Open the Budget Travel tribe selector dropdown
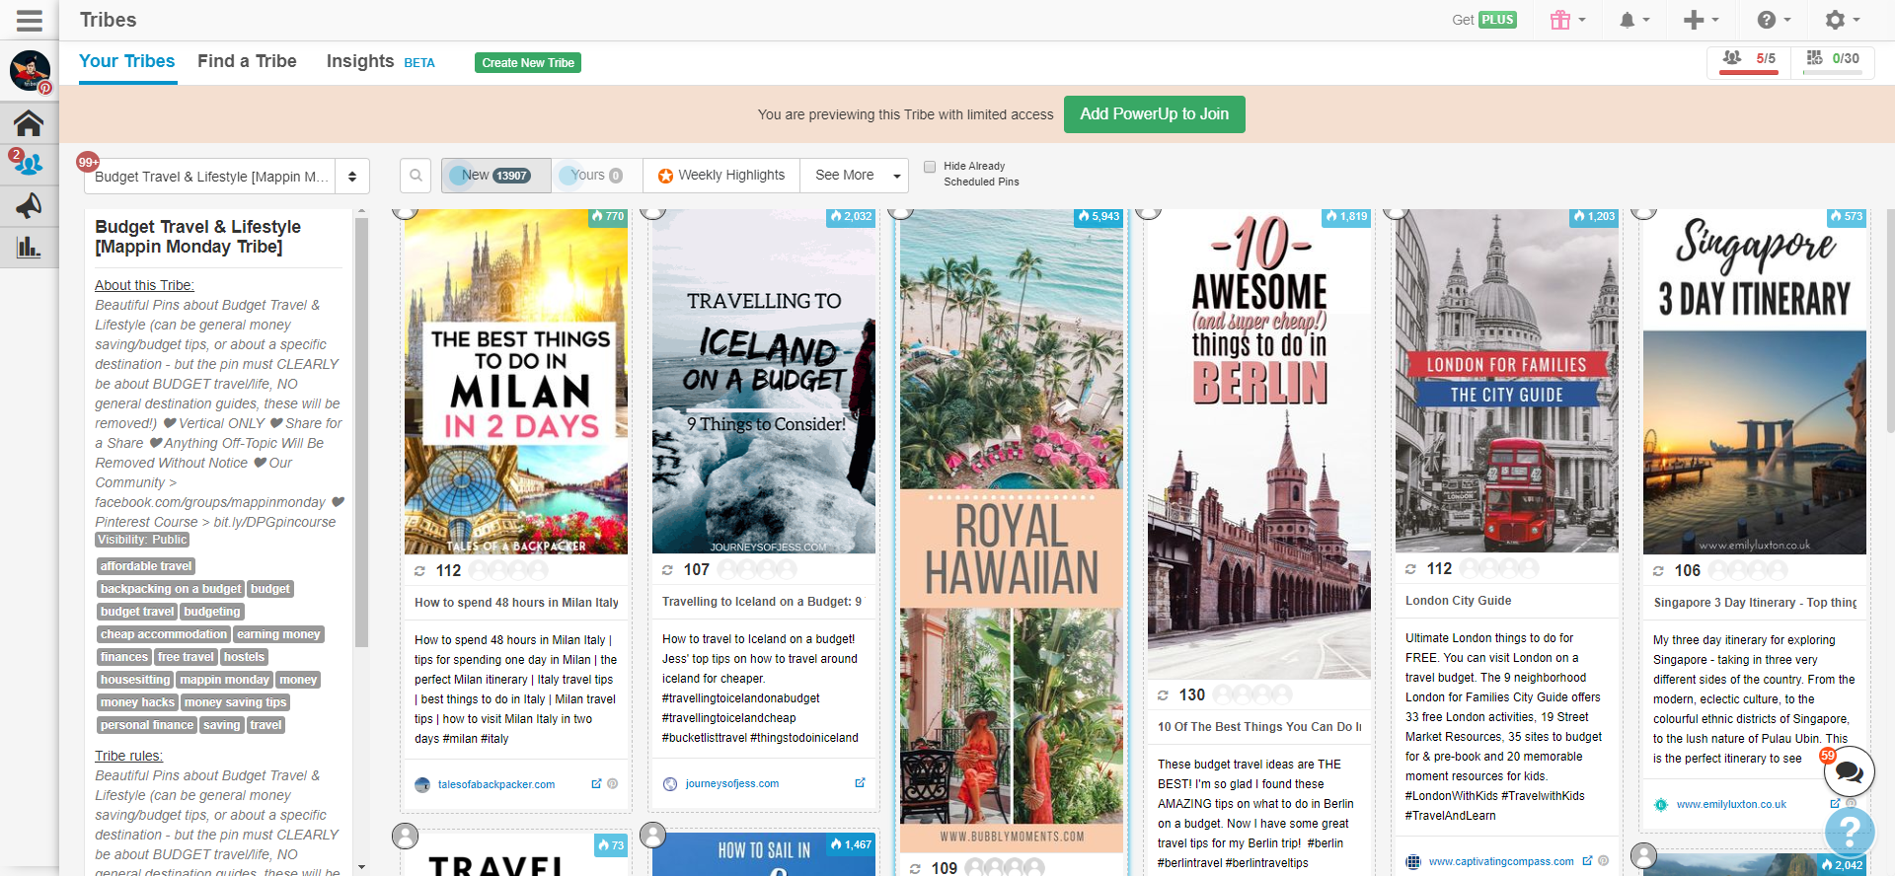Image resolution: width=1895 pixels, height=876 pixels. [227, 177]
